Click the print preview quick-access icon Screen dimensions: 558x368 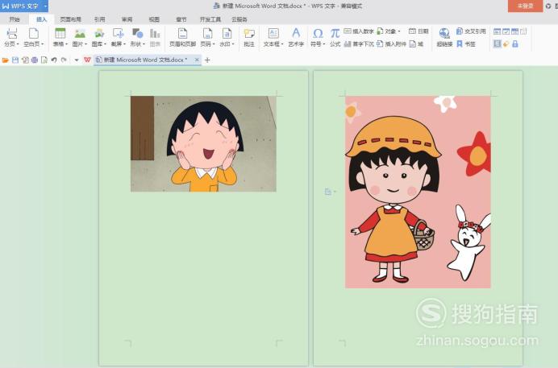pos(44,60)
